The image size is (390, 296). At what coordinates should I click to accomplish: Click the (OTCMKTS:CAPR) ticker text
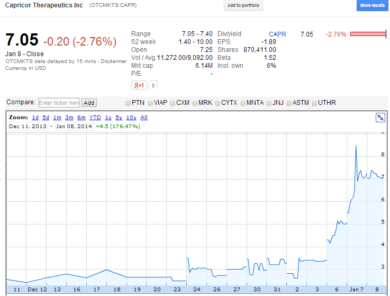[113, 5]
